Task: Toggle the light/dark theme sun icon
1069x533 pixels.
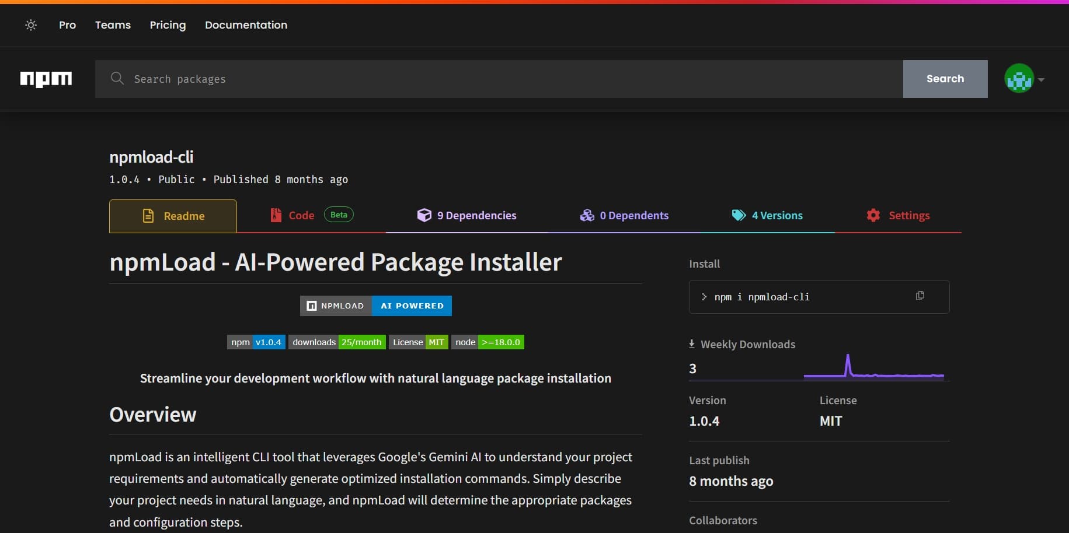Action: 31,25
